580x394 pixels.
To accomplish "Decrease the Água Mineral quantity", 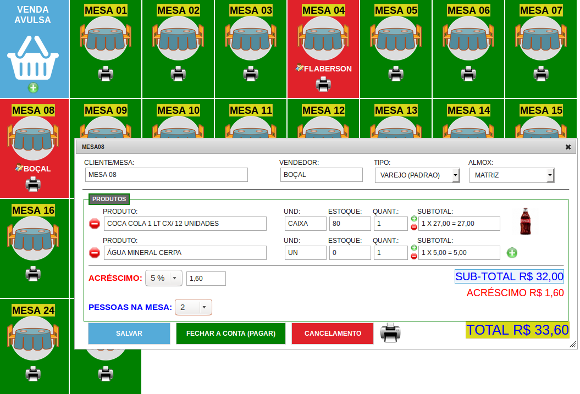I will tap(414, 256).
